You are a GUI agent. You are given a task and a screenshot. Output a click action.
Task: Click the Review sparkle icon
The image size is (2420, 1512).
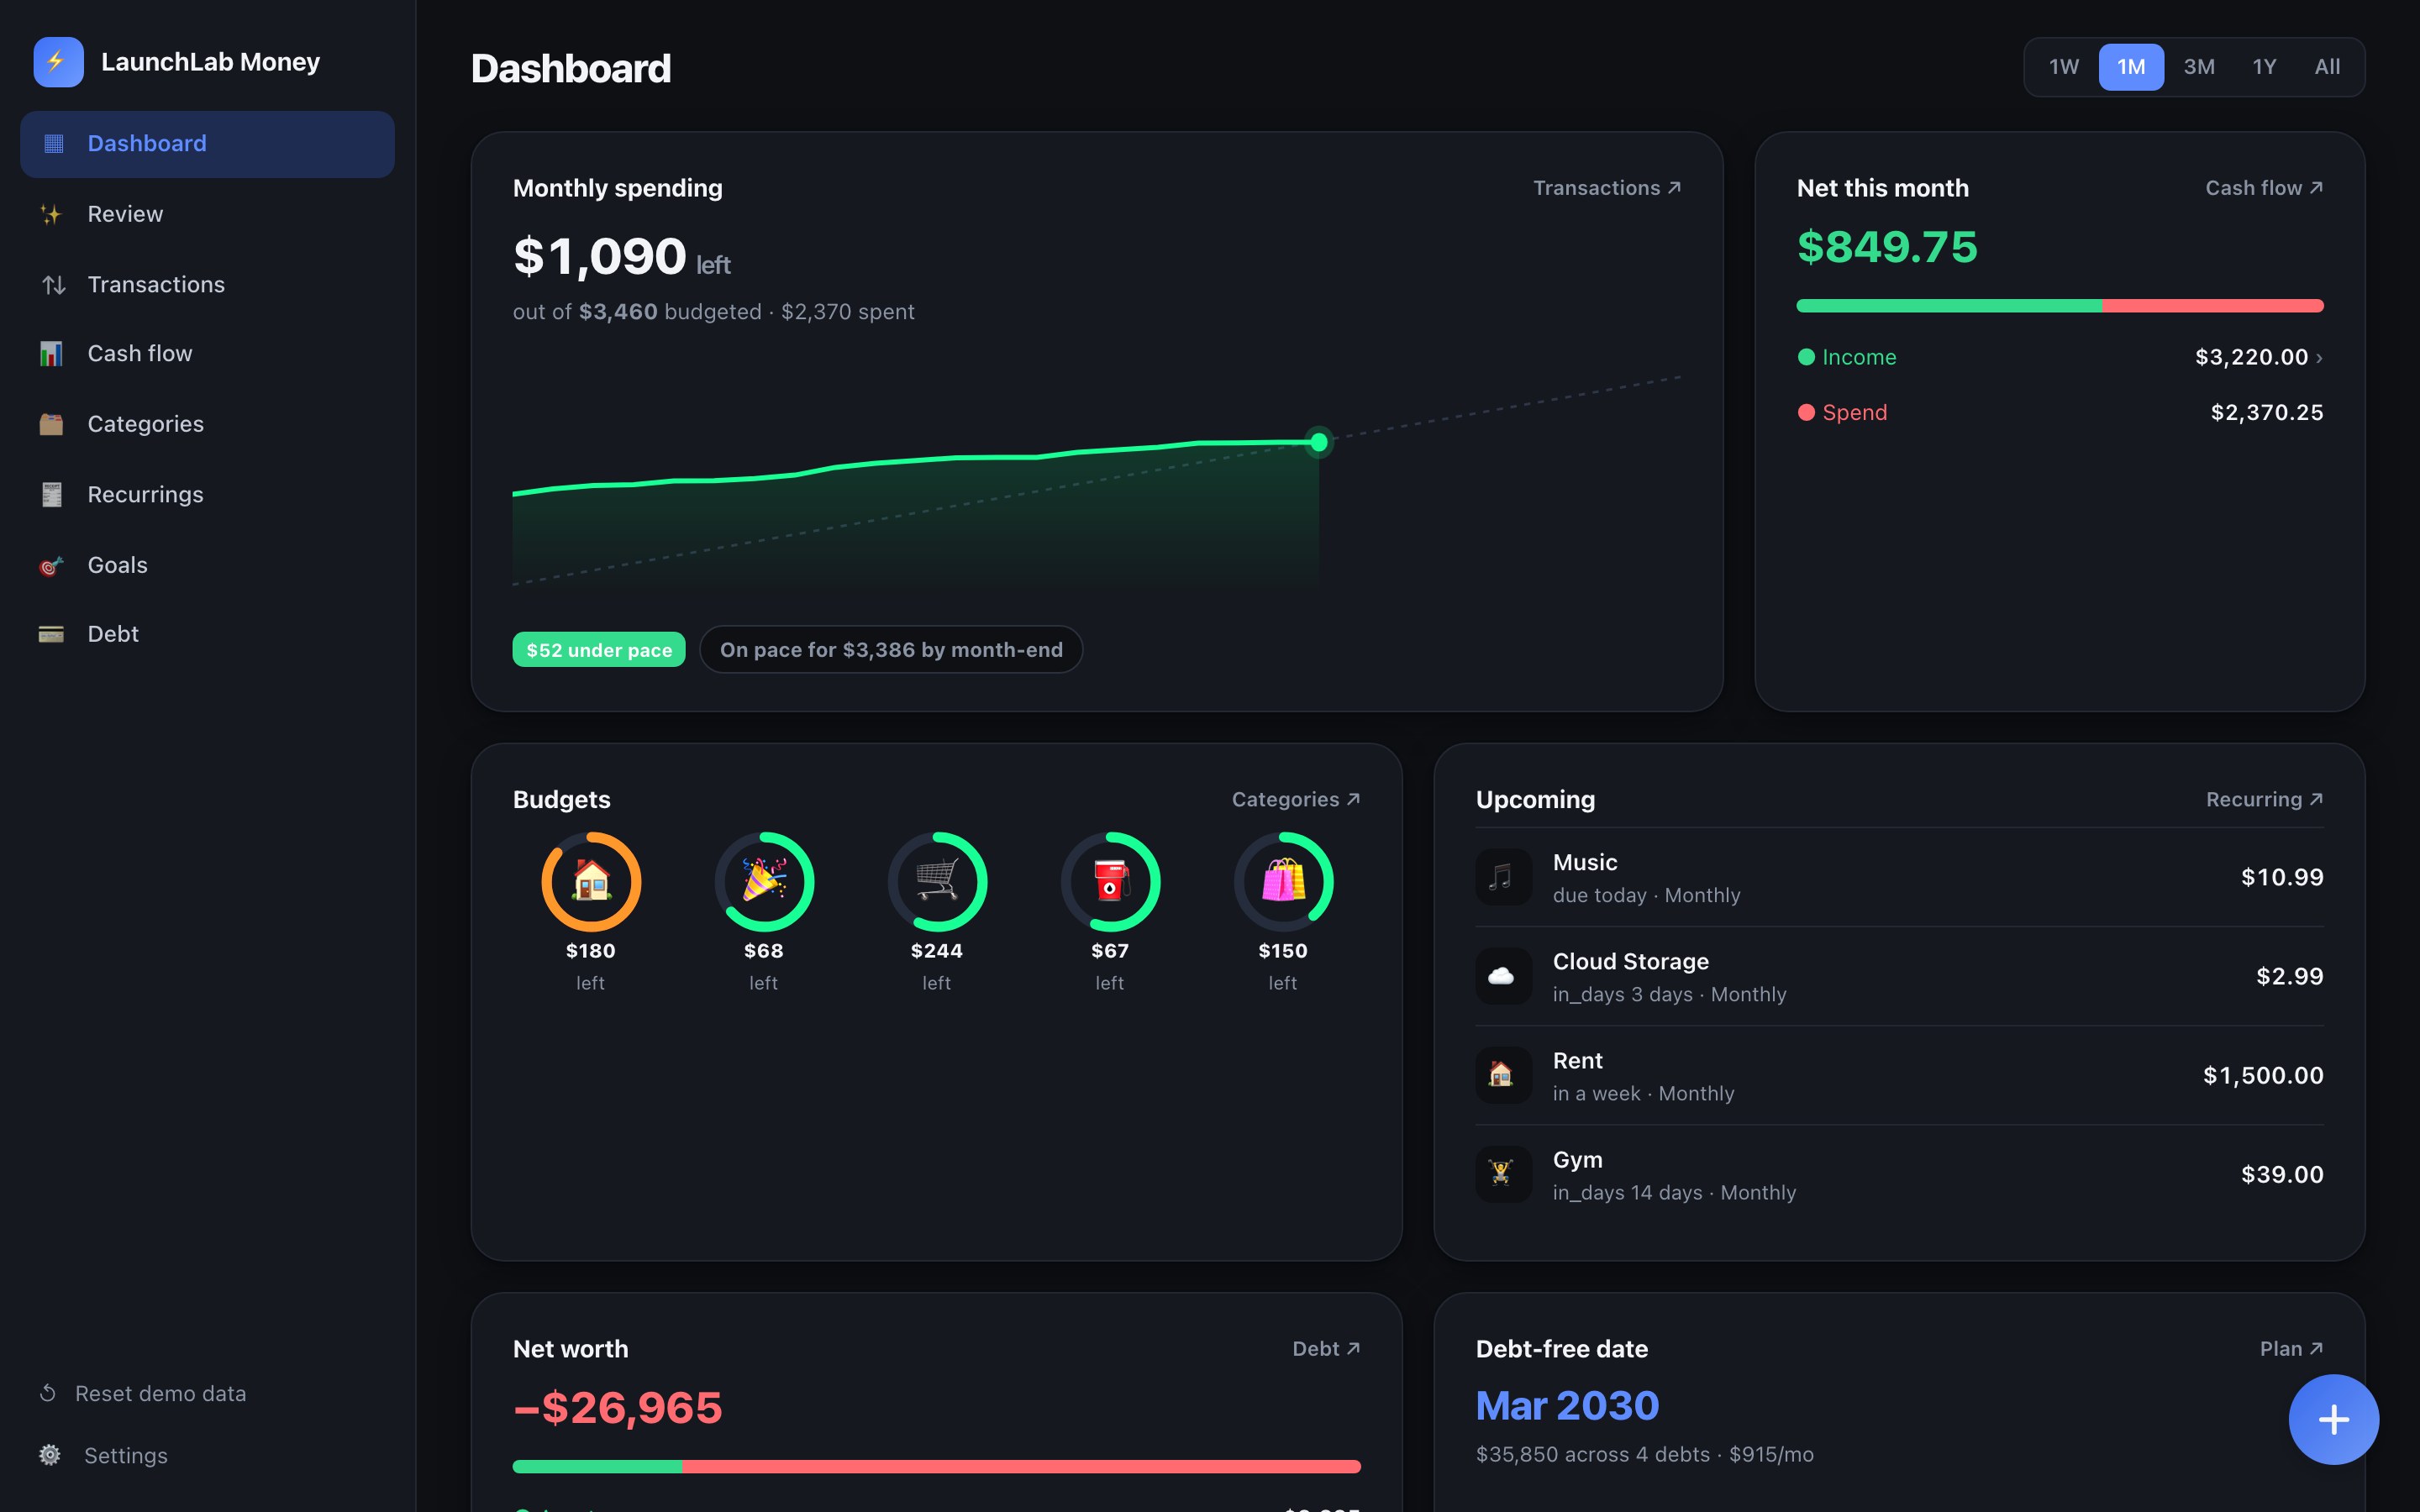51,214
